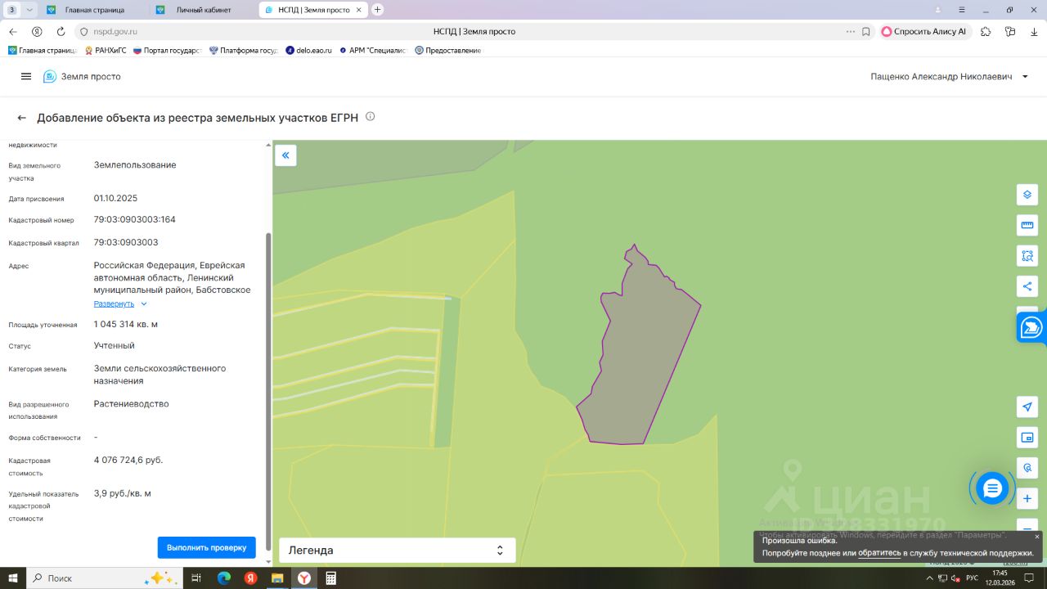Open the Предоставление bookmark
1047x589 pixels.
coord(448,51)
